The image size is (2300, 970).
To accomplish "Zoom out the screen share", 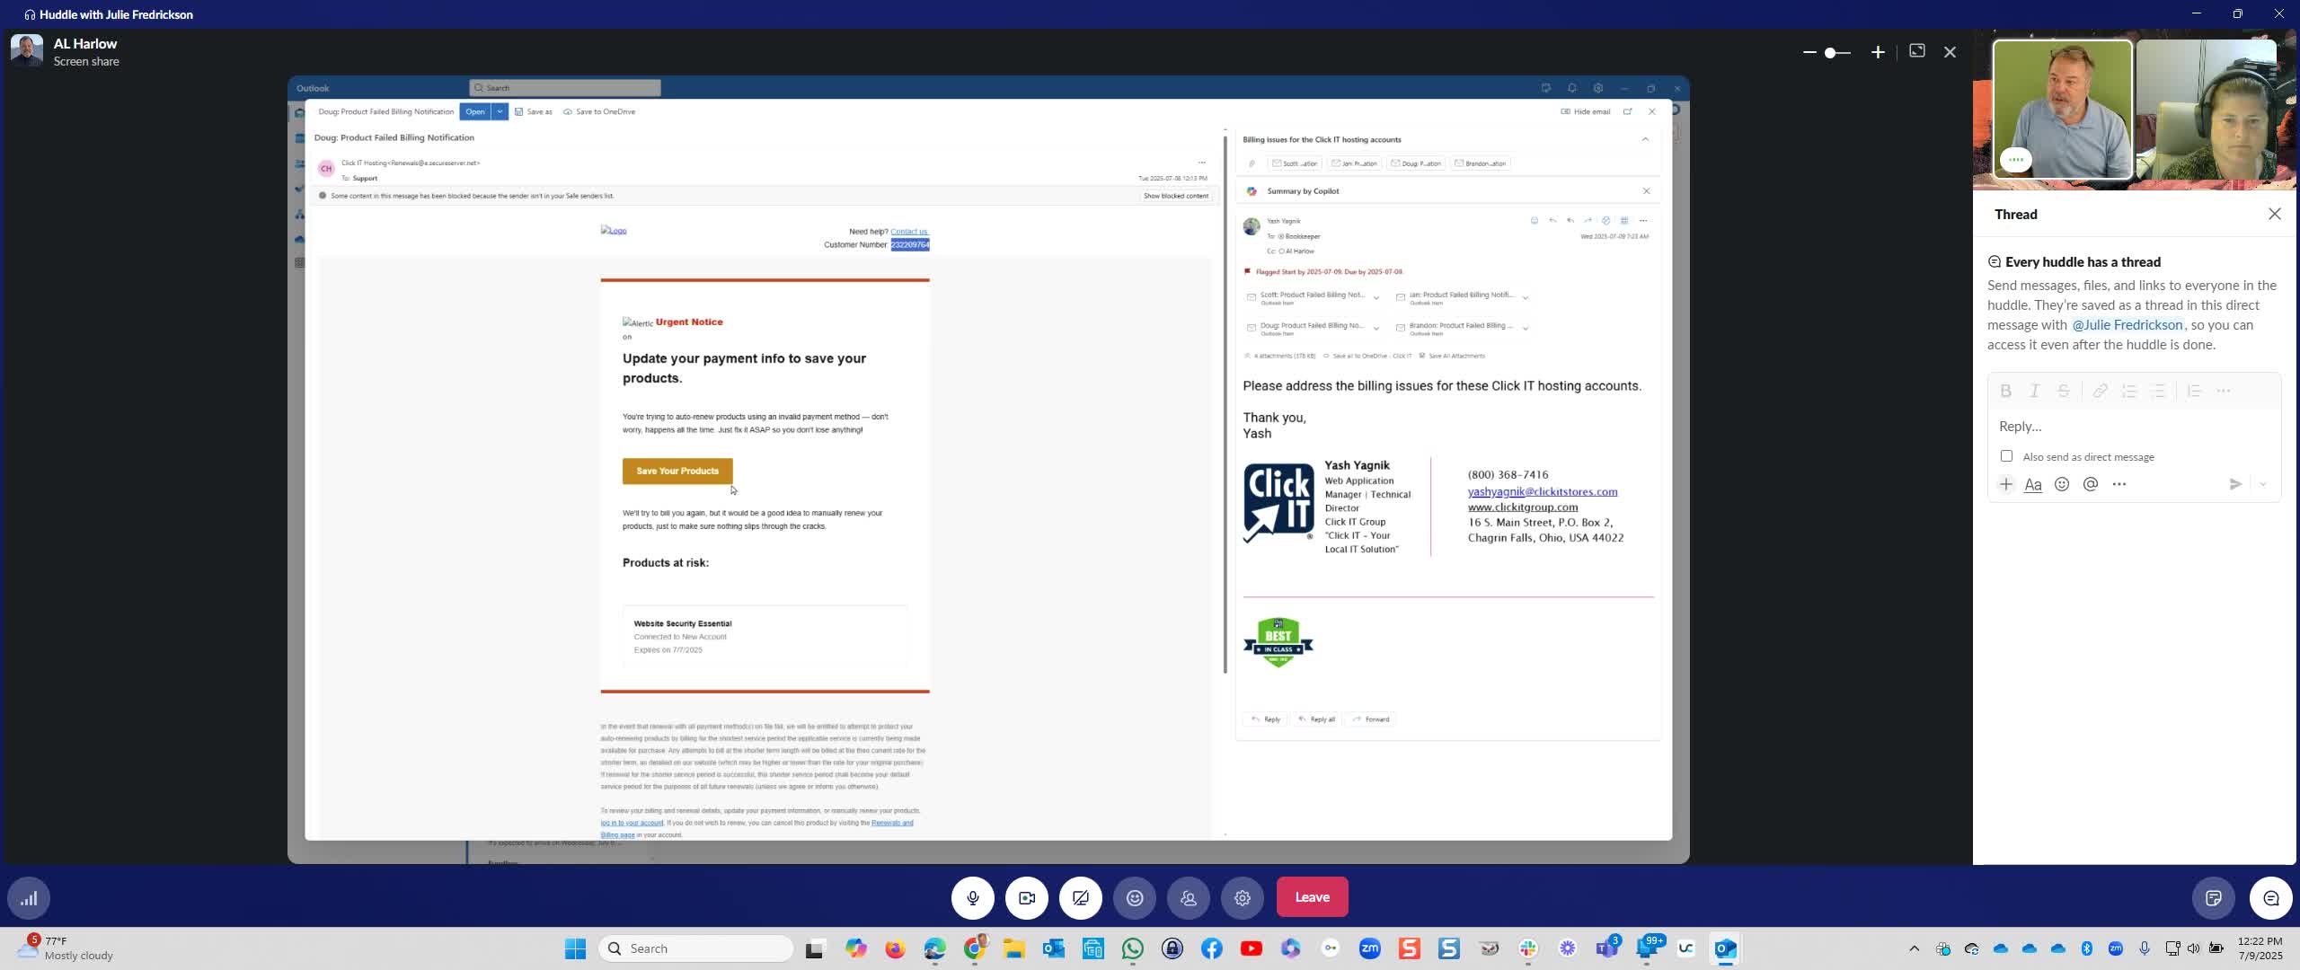I will [x=1809, y=52].
